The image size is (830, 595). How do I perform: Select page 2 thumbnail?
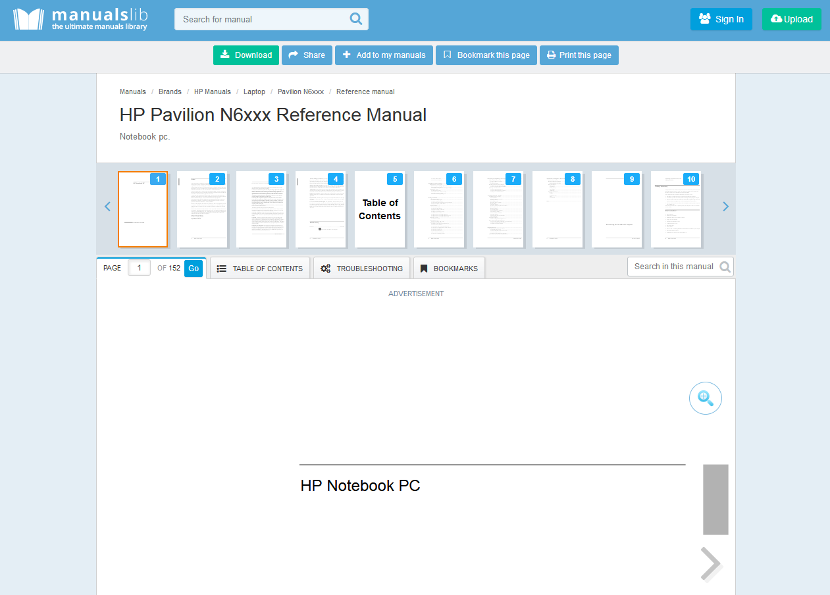pyautogui.click(x=202, y=209)
